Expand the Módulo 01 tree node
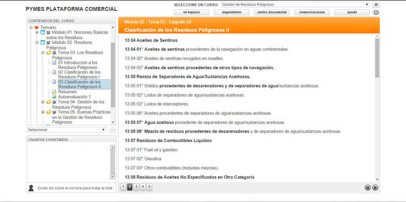406x202 pixels. point(37,33)
